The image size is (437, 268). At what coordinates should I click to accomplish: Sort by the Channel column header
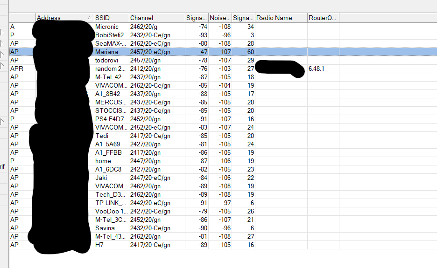(157, 18)
